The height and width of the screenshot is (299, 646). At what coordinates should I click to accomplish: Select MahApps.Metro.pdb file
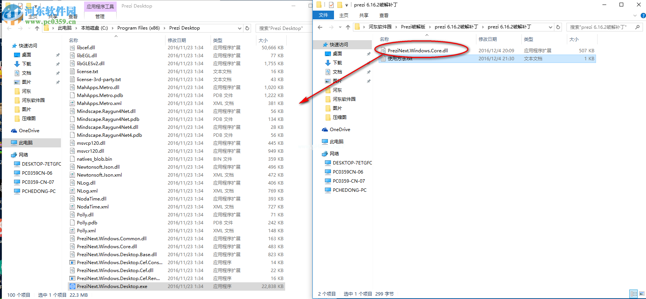(x=100, y=95)
